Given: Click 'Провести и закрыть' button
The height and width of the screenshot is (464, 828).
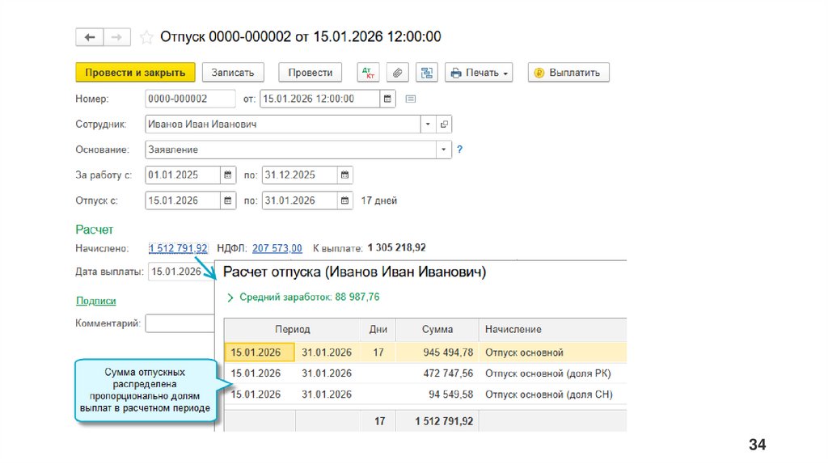Looking at the screenshot, I should pos(135,72).
